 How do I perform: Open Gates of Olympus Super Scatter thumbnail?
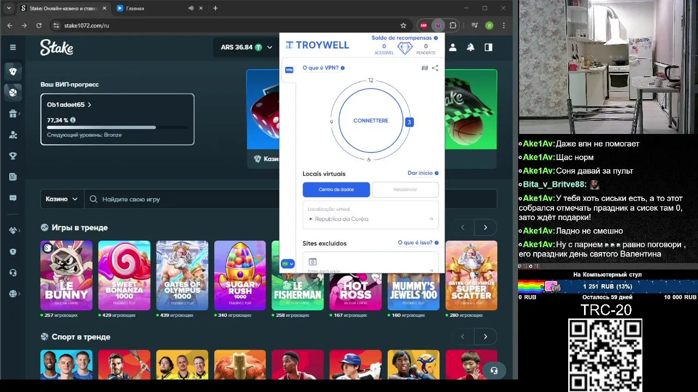(x=471, y=275)
